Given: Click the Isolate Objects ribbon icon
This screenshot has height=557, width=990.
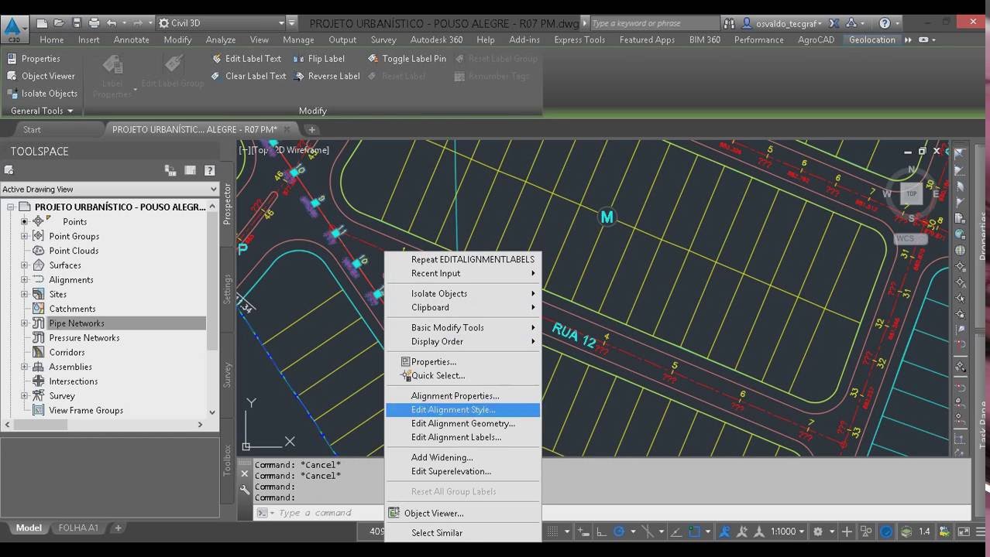Looking at the screenshot, I should pos(12,94).
